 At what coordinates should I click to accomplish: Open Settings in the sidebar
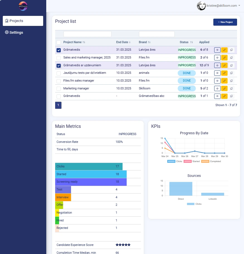pos(14,33)
